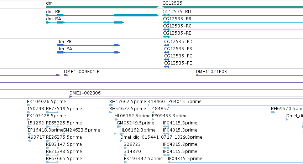Select the dm-PB protein feature glyph

89,45
